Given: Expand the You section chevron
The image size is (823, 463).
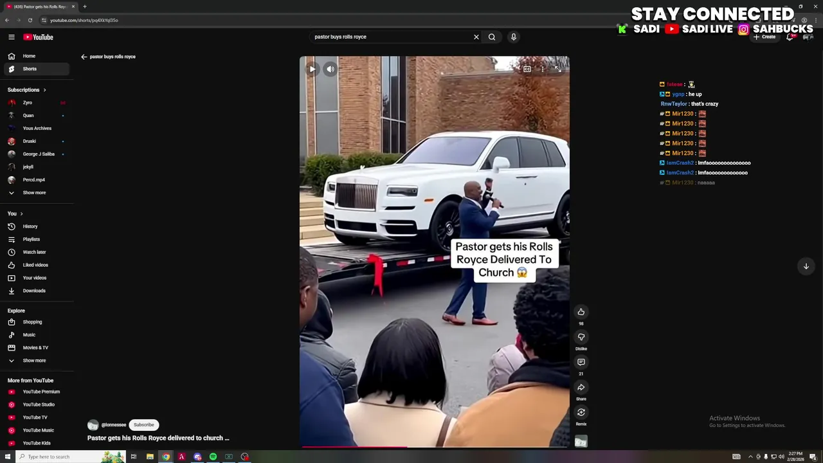Looking at the screenshot, I should [x=21, y=213].
